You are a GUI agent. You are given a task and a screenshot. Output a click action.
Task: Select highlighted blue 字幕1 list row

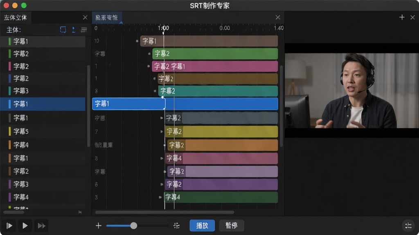click(43, 104)
